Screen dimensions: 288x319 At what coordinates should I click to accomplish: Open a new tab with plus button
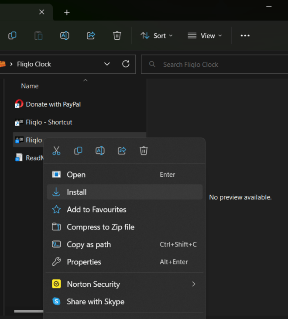coord(67,12)
